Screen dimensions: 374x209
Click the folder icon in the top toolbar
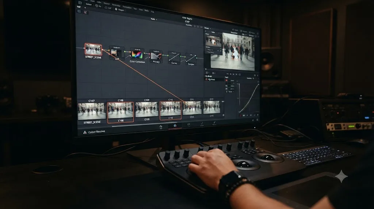tap(80, 3)
